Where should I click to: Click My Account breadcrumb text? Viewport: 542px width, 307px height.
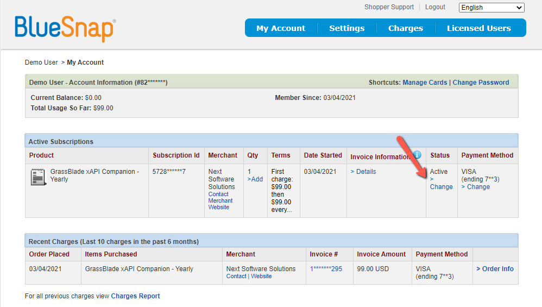(85, 62)
